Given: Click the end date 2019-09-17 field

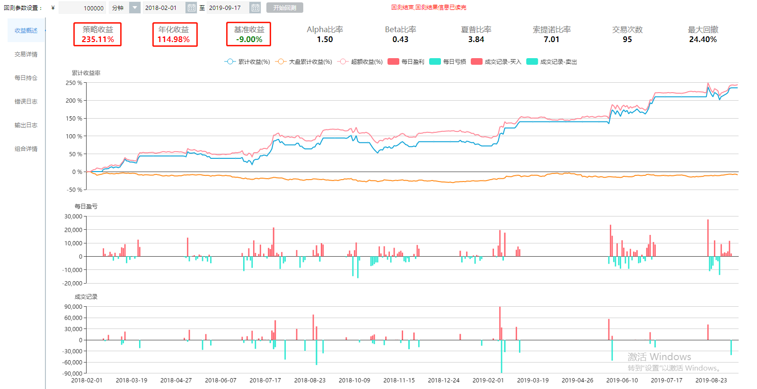Looking at the screenshot, I should [x=227, y=8].
